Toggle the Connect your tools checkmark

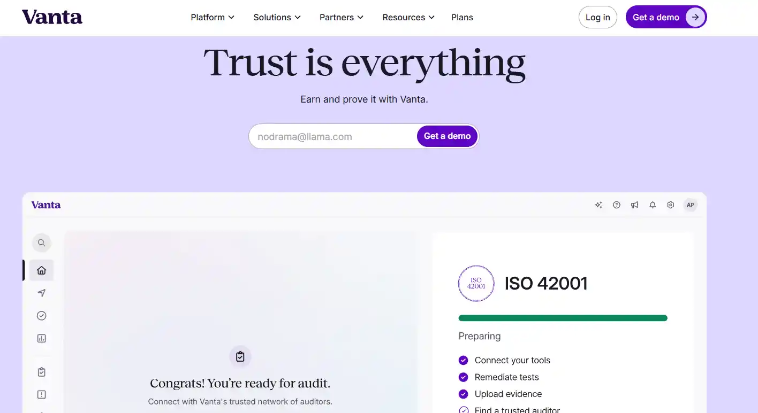[464, 360]
